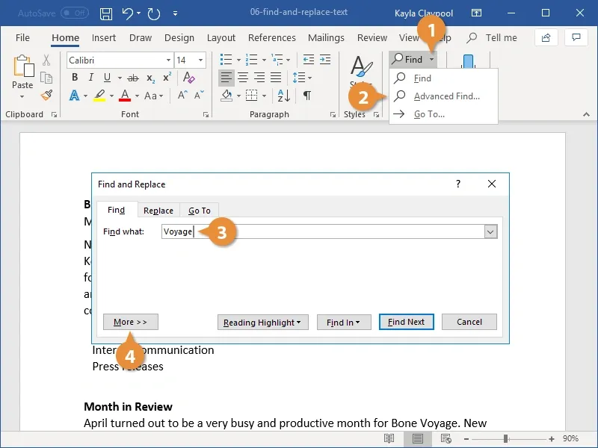This screenshot has width=598, height=448.
Task: Click the Find what text field
Action: [324, 231]
